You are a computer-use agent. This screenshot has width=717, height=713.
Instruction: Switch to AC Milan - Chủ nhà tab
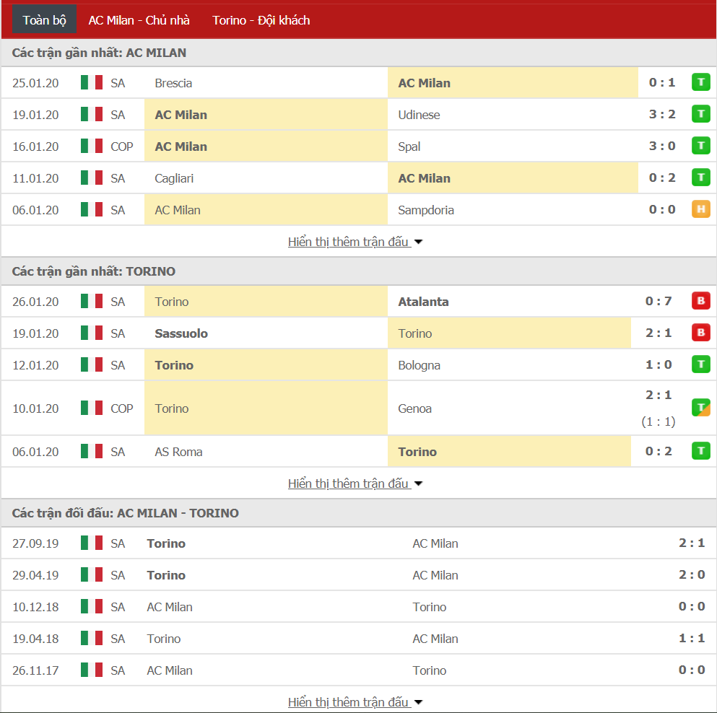pyautogui.click(x=139, y=20)
